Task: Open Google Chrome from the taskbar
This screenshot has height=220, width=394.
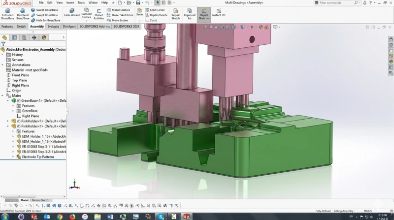Action: 60,217
